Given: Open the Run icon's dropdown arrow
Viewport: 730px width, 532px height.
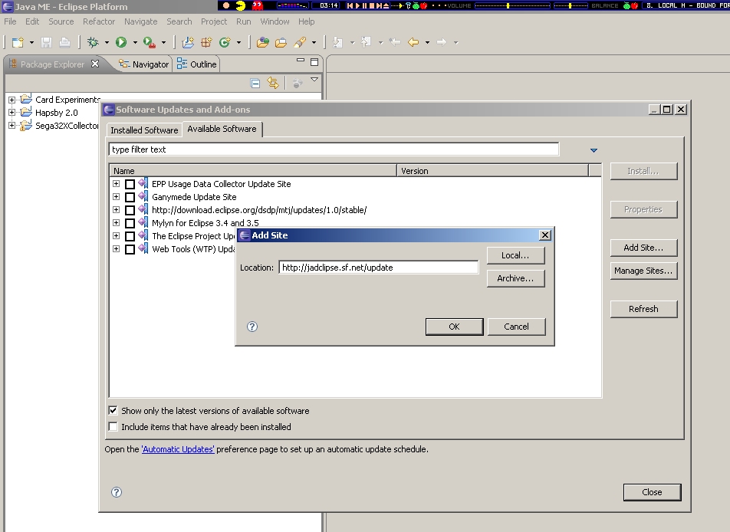Looking at the screenshot, I should tap(135, 42).
